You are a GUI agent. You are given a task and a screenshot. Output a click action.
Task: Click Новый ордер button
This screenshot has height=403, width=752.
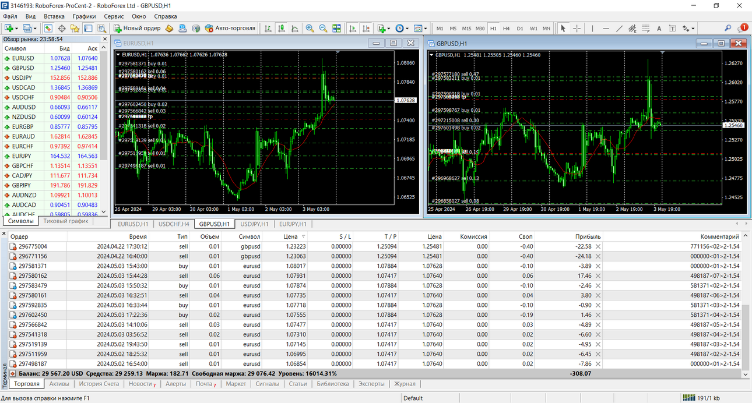point(137,28)
